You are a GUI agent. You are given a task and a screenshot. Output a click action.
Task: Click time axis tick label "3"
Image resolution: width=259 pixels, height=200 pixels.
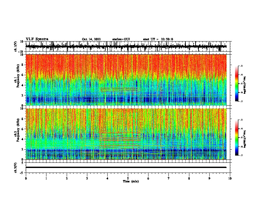[87, 178]
